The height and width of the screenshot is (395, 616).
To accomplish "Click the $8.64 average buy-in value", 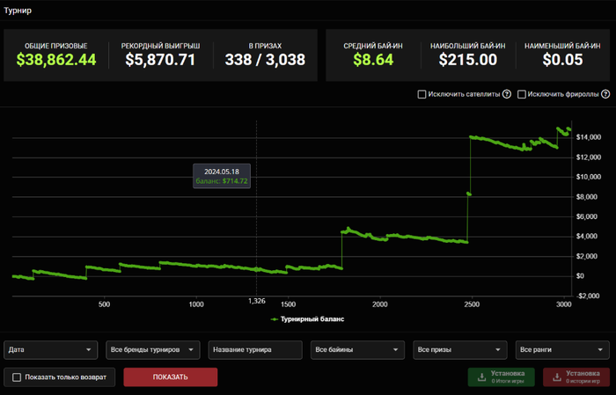I will [x=373, y=60].
